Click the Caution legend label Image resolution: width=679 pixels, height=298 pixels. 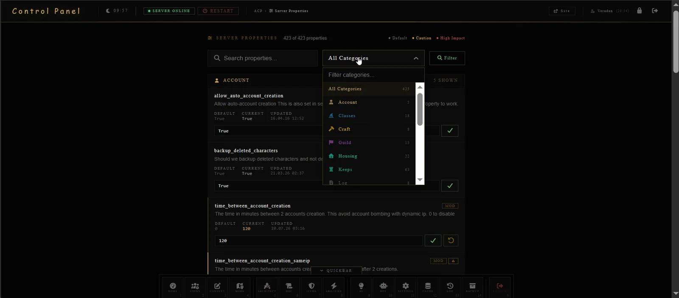422,38
